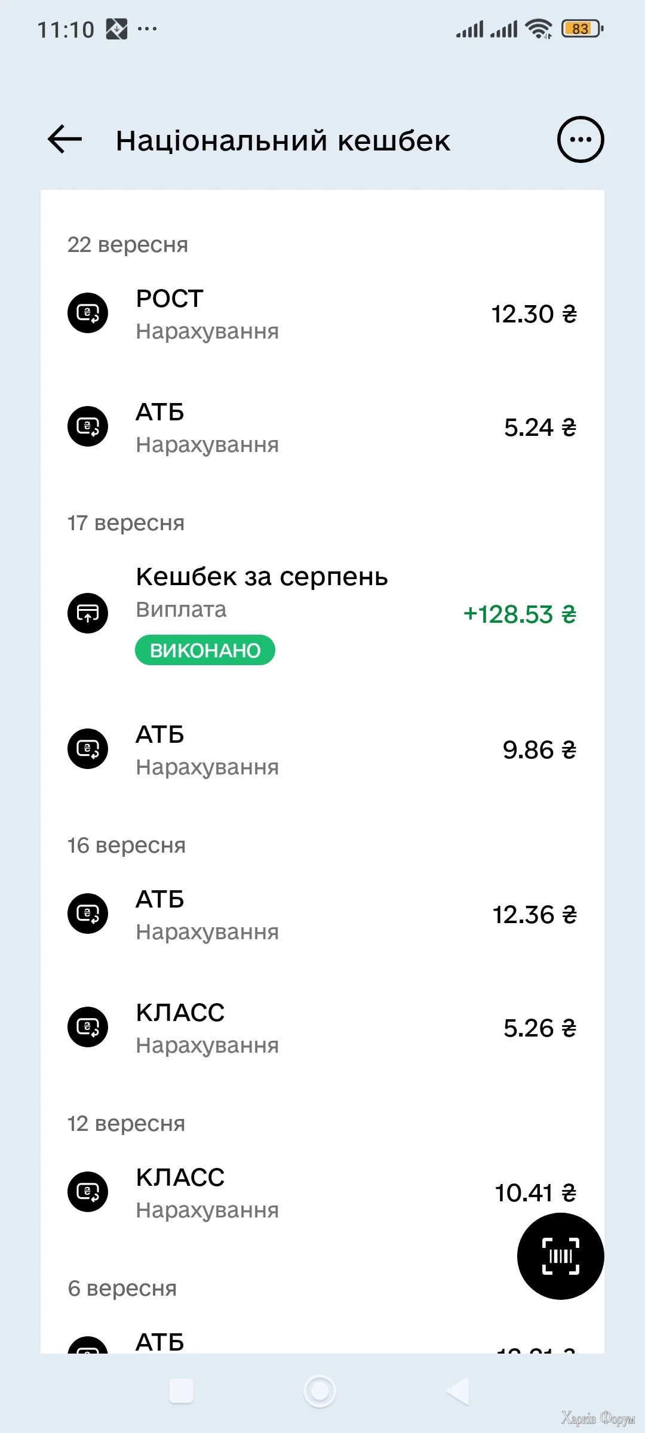Screen dimensions: 645x1433
Task: Tap the РОСТ accrual icon
Action: pos(88,313)
